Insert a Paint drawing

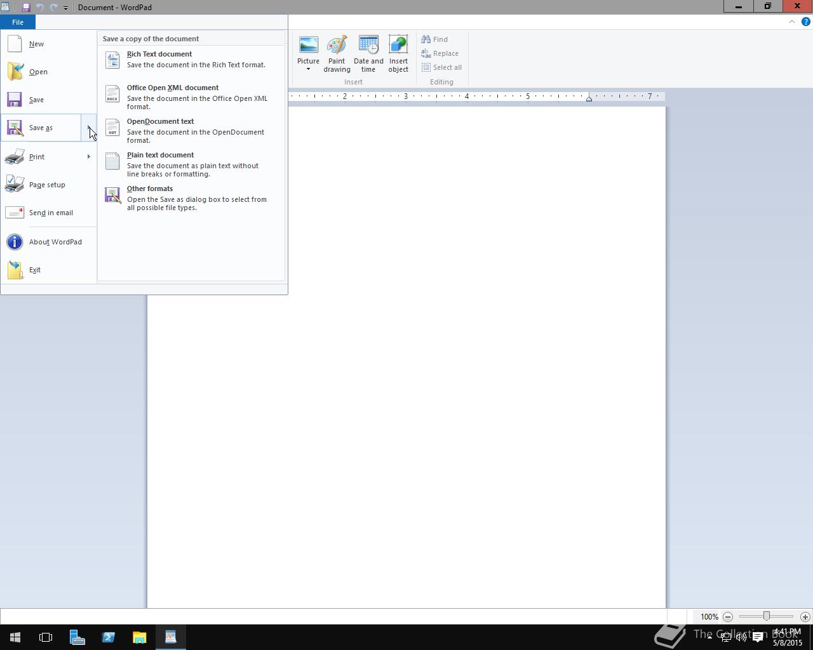point(337,55)
